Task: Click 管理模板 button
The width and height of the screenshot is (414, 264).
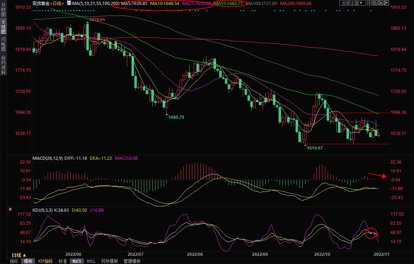Action: click(x=132, y=261)
